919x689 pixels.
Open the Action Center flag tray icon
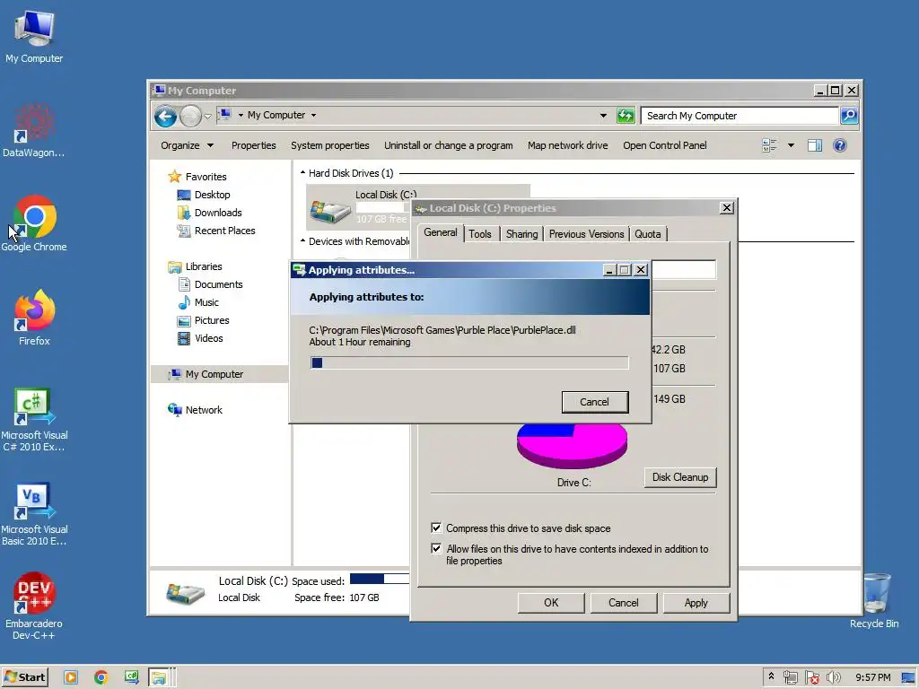[x=811, y=677]
